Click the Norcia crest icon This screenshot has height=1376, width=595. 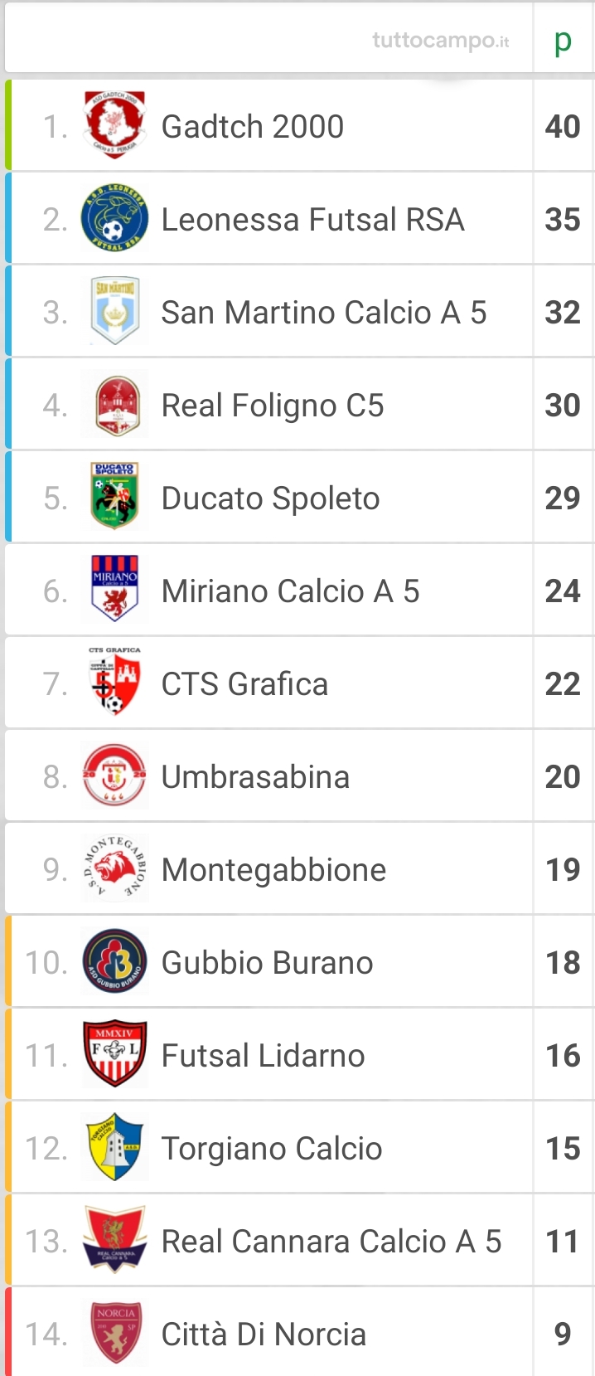[x=116, y=1334]
